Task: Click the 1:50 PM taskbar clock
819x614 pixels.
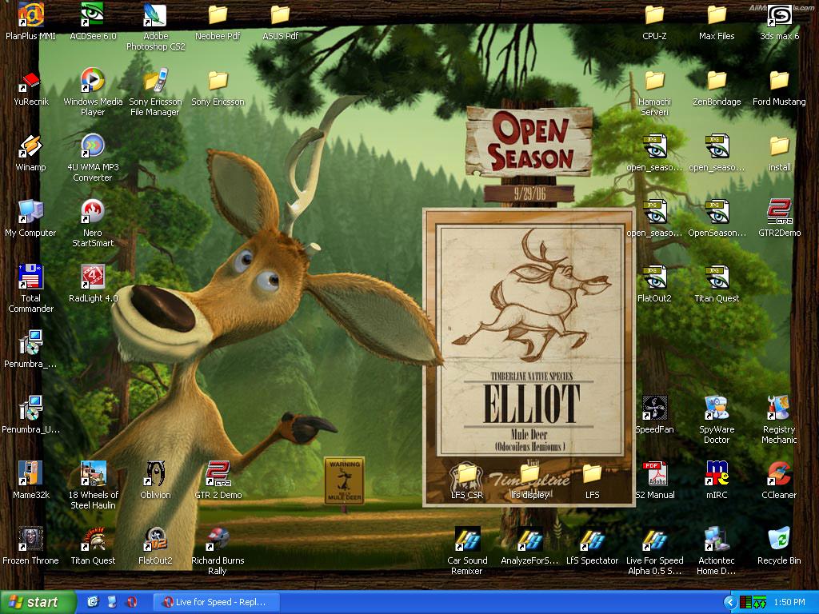Action: (x=789, y=602)
